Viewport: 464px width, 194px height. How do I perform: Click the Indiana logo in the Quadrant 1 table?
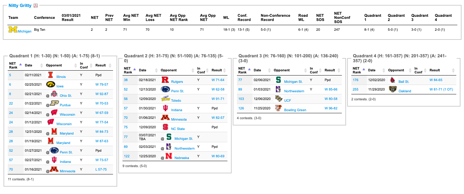pyautogui.click(x=54, y=160)
